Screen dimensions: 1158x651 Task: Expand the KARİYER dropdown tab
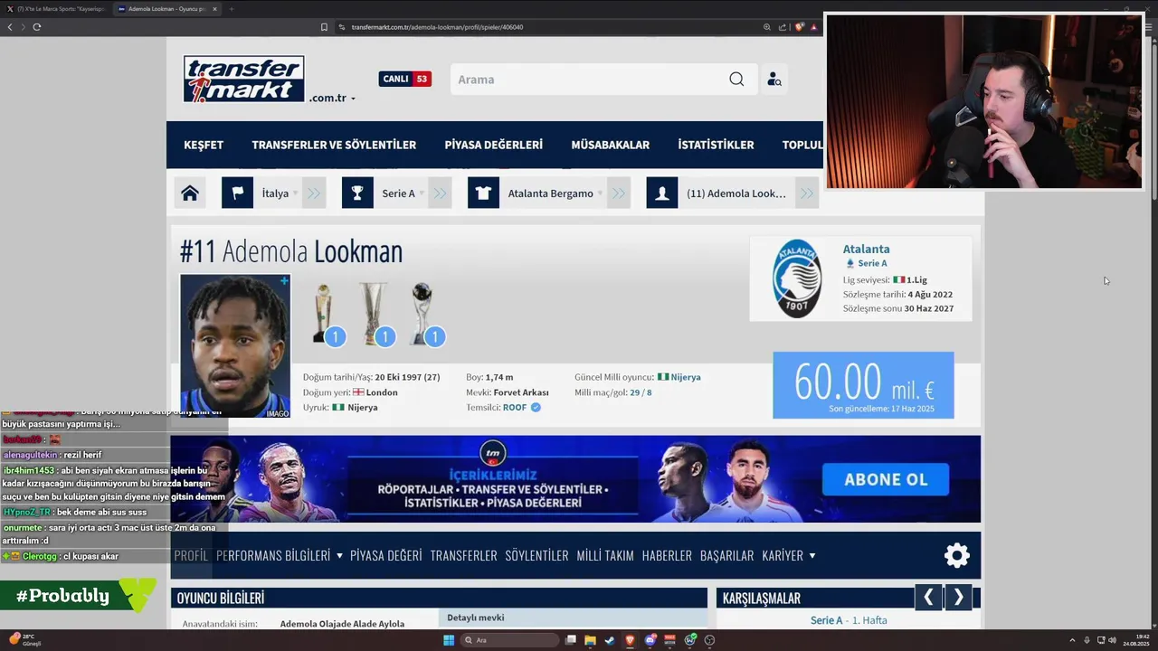pyautogui.click(x=789, y=555)
